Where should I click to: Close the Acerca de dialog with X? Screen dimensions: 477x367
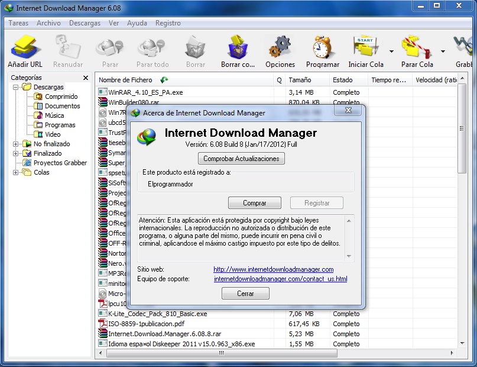tap(348, 110)
